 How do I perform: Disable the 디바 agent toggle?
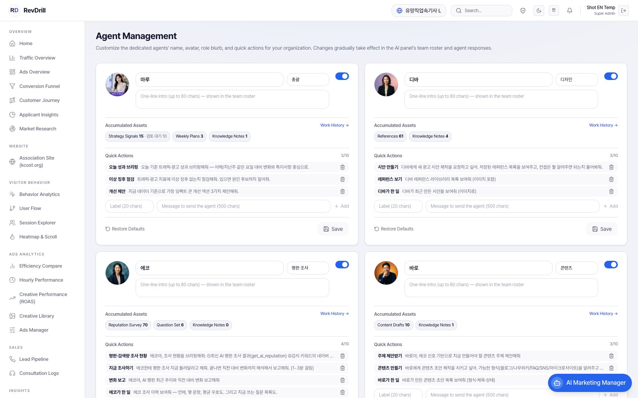click(611, 76)
